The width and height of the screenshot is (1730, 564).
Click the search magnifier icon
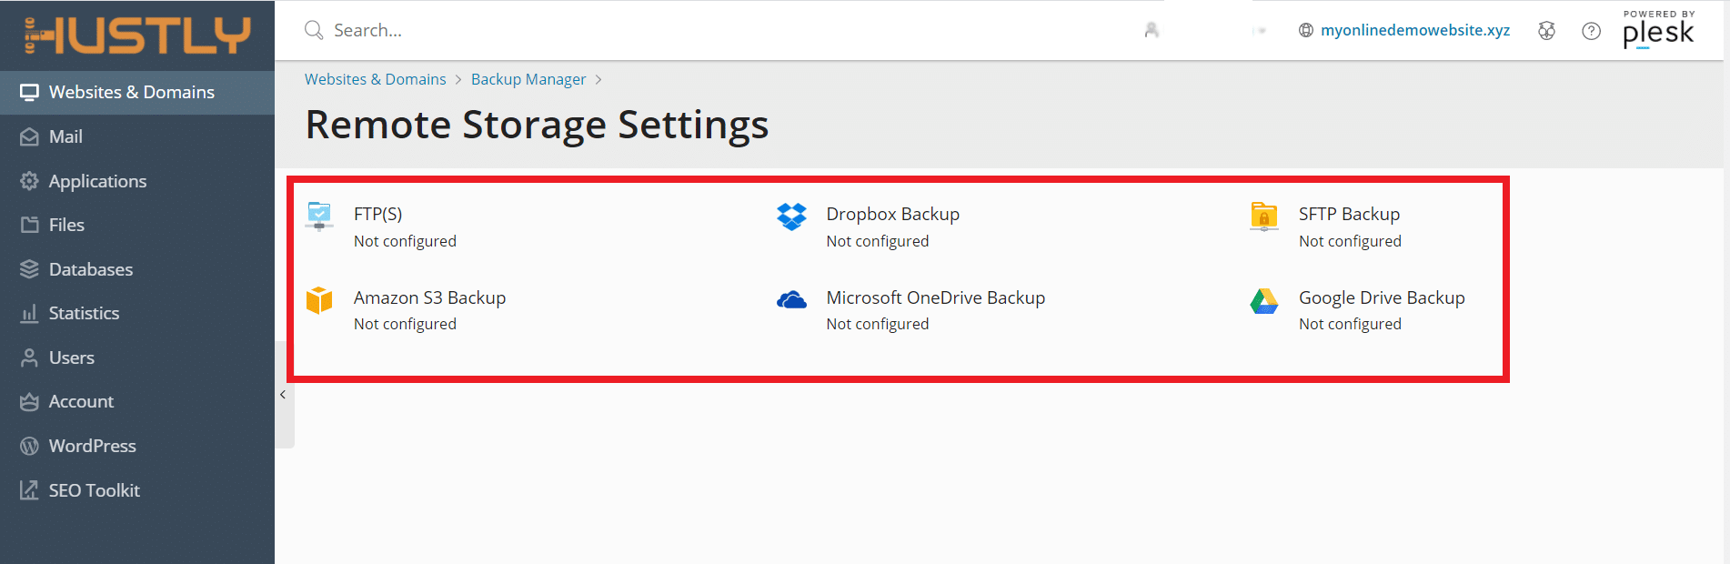[314, 30]
